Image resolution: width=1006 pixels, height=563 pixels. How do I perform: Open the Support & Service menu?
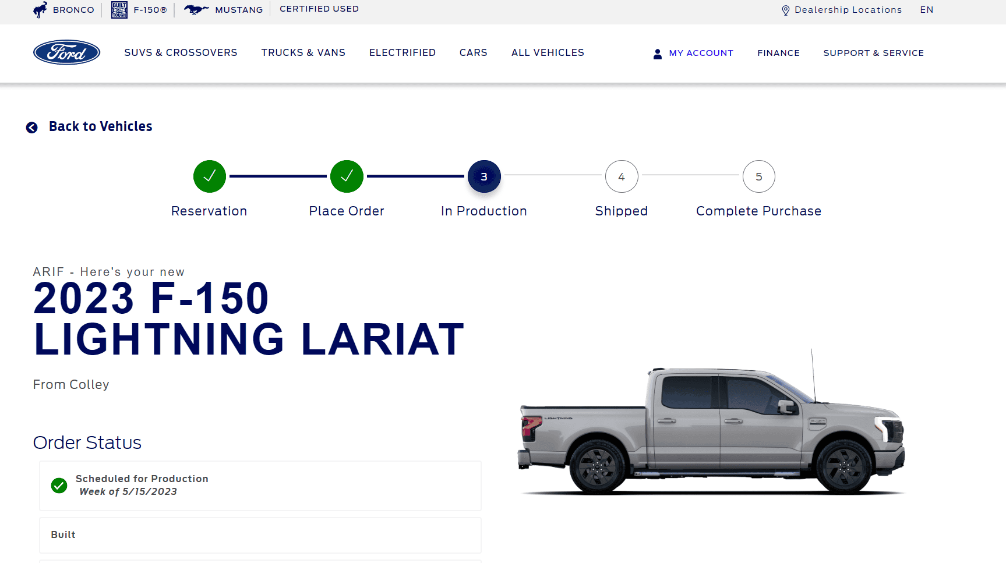pos(873,53)
